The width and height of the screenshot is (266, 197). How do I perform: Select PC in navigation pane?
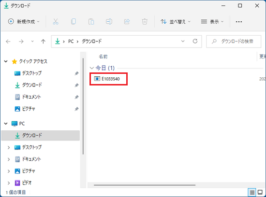[22, 124]
